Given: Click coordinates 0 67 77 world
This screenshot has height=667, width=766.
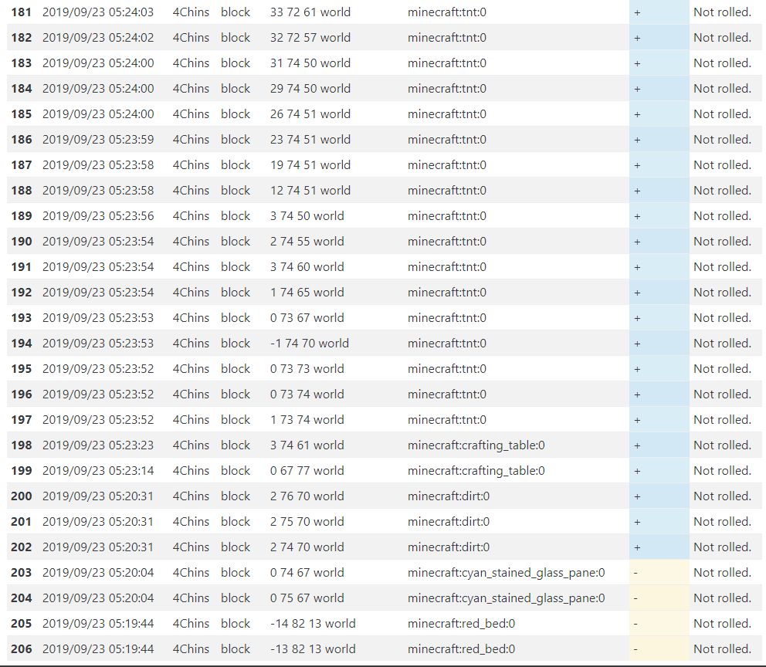Looking at the screenshot, I should (x=307, y=470).
